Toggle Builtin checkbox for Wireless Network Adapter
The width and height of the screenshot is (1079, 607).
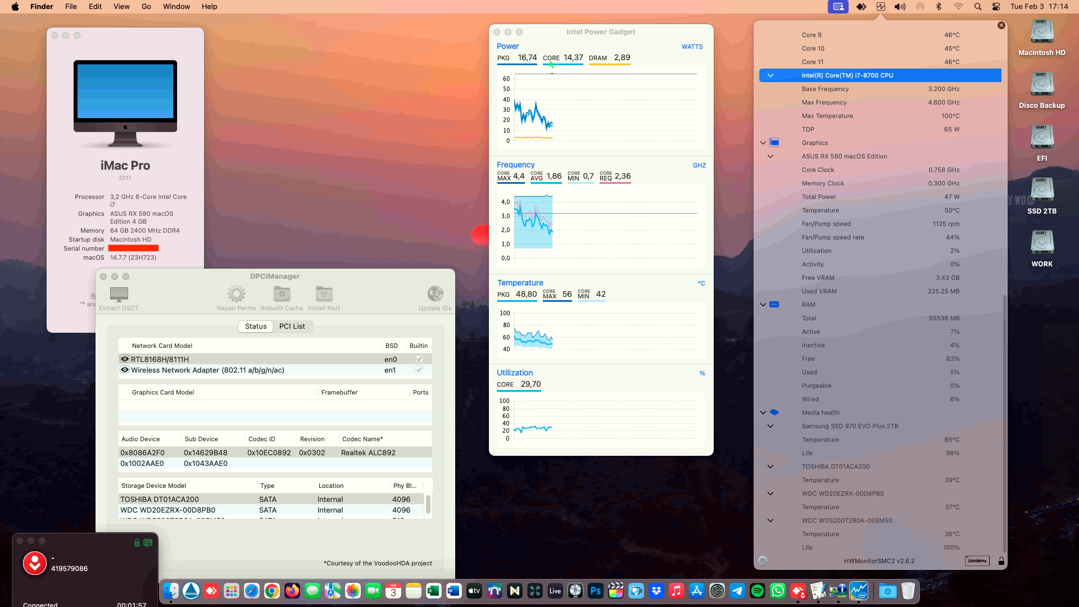pos(419,370)
